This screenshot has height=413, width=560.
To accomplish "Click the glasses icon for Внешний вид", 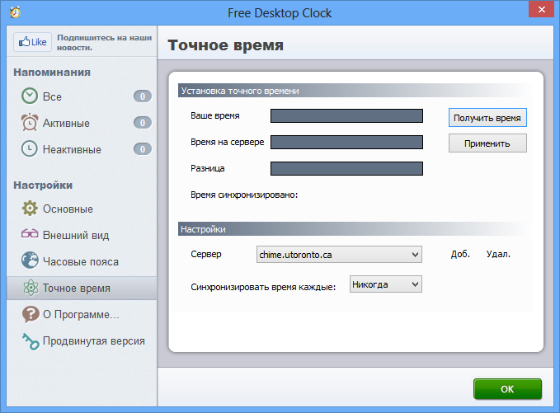I will click(x=30, y=234).
